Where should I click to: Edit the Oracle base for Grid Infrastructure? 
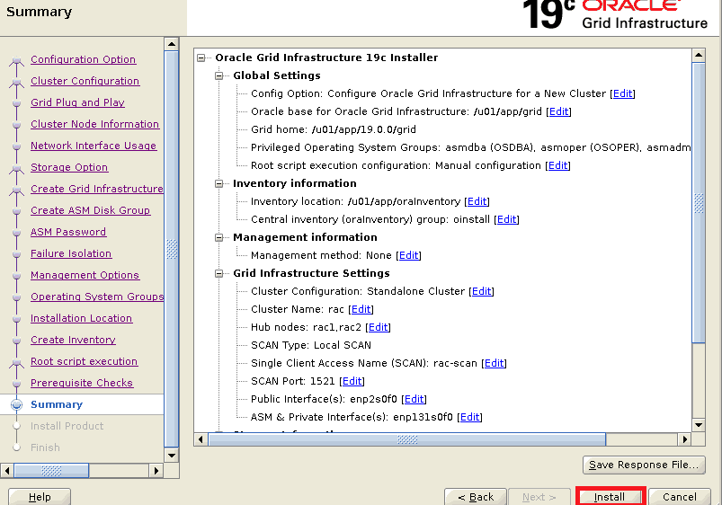558,111
